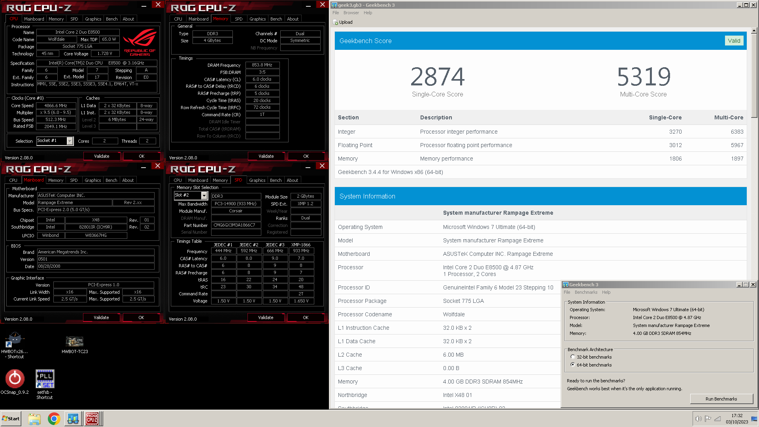The height and width of the screenshot is (427, 759).
Task: Click the Processor Codename Wolfdale row
Action: pos(447,314)
